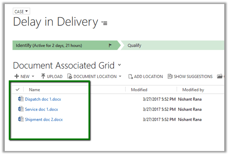Viewport: 229px width, 155px height.
Task: Click the Add Location page icon
Action: click(130, 77)
